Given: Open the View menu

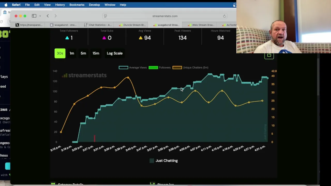Looking at the screenshot, I should [47, 5].
